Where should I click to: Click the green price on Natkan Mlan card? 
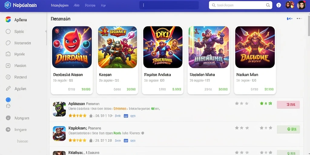(269, 89)
